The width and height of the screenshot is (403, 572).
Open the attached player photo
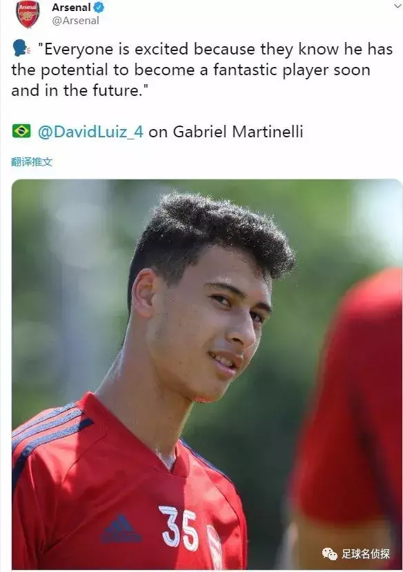point(207,374)
